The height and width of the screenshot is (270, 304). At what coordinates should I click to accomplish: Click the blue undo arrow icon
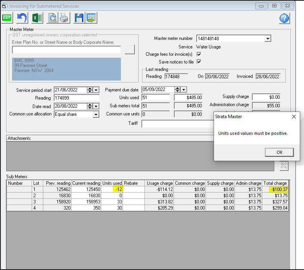tap(22, 18)
